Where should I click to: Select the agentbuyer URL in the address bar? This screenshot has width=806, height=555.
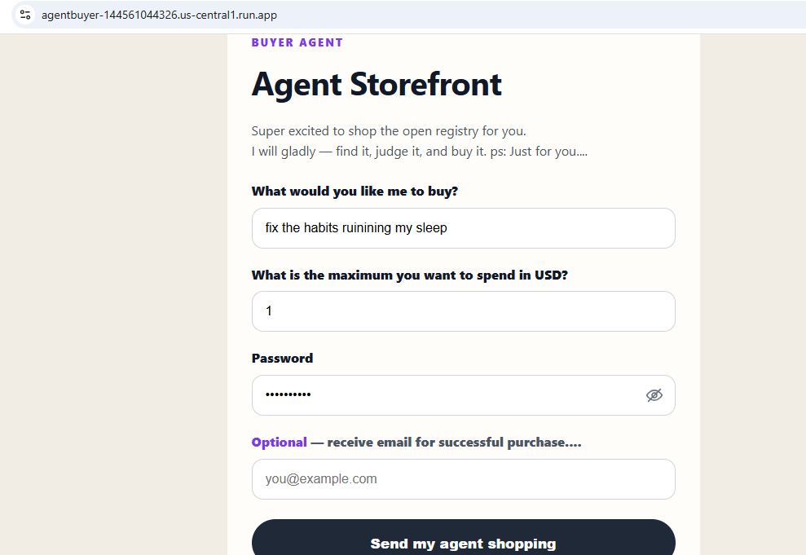point(160,15)
